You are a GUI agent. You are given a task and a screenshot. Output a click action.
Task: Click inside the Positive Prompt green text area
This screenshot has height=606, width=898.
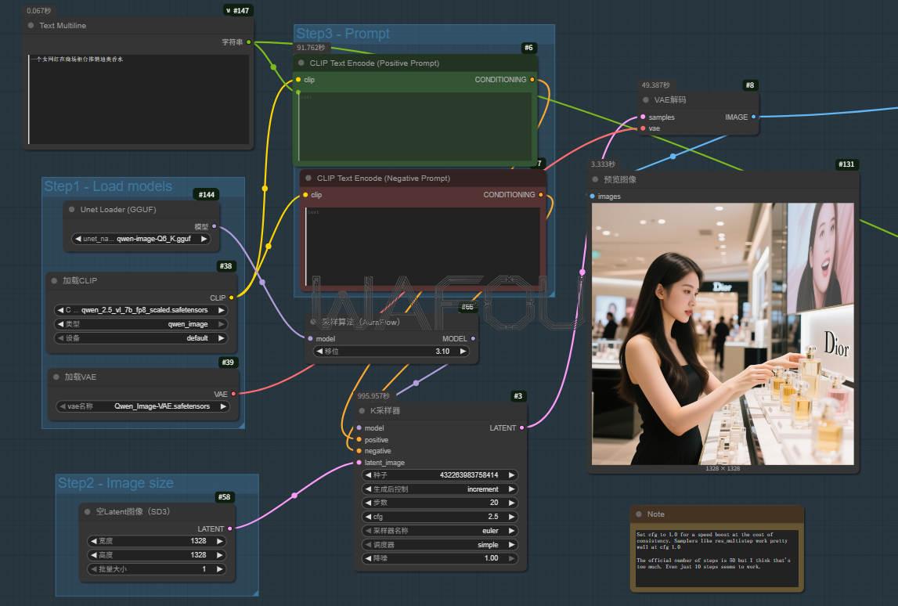click(x=415, y=126)
